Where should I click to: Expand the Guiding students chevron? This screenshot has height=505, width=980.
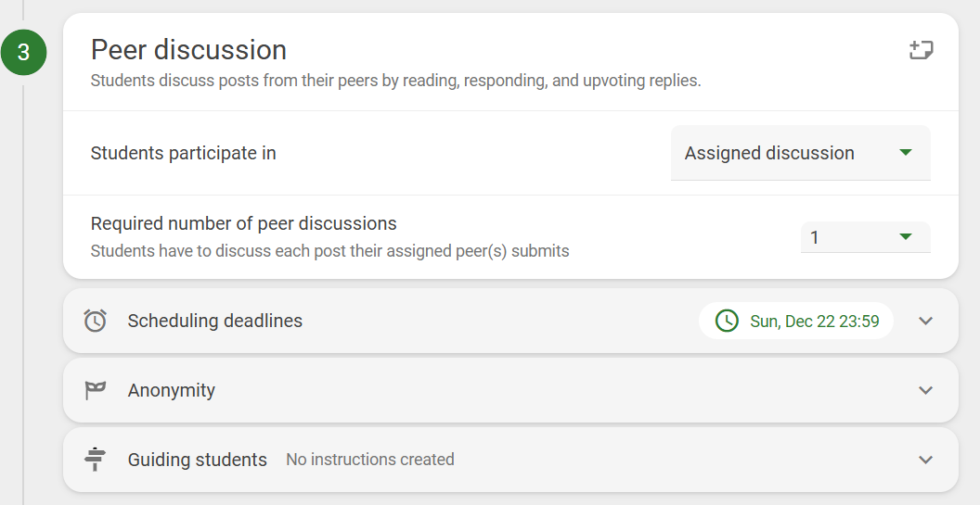[925, 460]
